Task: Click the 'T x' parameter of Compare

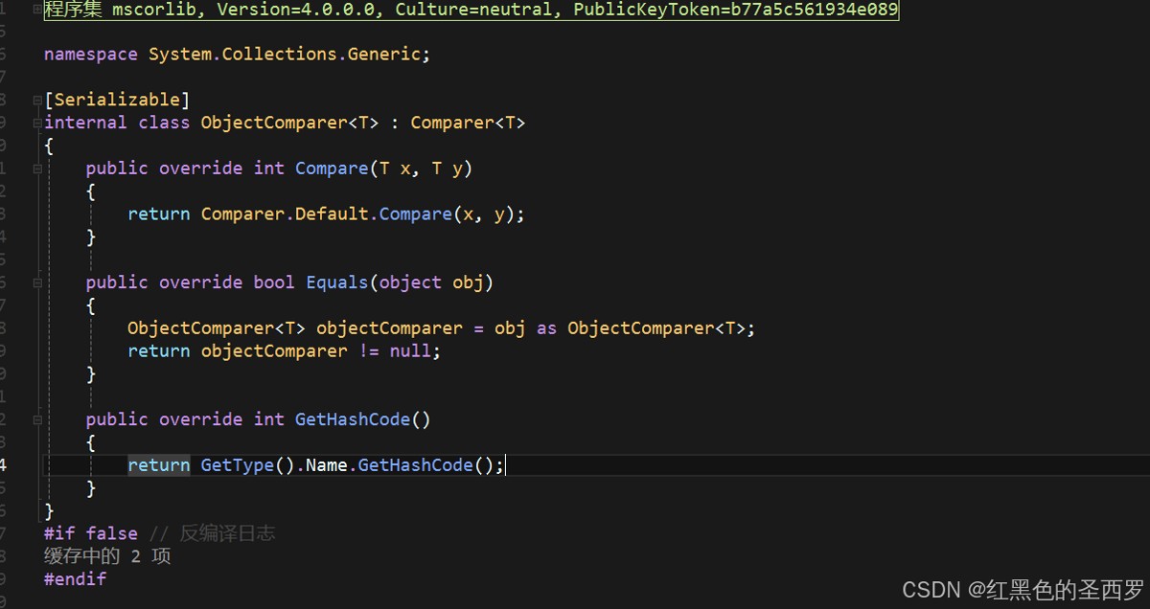Action: tap(395, 169)
